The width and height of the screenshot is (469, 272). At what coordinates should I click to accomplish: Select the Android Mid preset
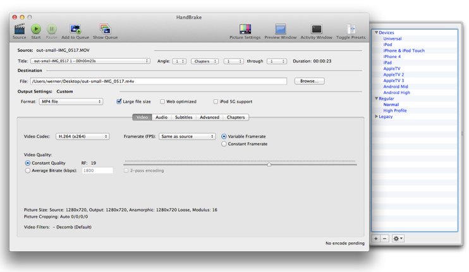point(396,86)
